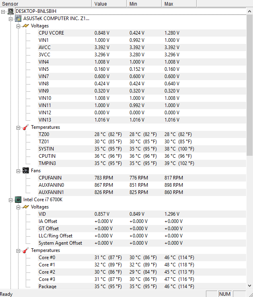Select the VIN5 voltage row

pyautogui.click(x=142, y=69)
